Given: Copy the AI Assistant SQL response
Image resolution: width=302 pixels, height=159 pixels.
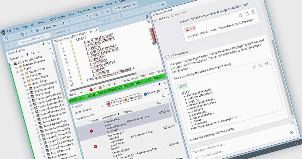Looking at the screenshot, I should [254, 67].
